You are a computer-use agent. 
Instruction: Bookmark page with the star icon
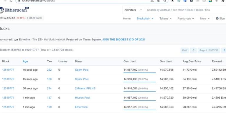(165, 1)
